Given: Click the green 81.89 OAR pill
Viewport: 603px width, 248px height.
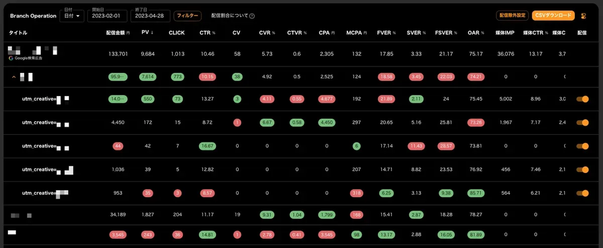Looking at the screenshot, I should (476, 235).
